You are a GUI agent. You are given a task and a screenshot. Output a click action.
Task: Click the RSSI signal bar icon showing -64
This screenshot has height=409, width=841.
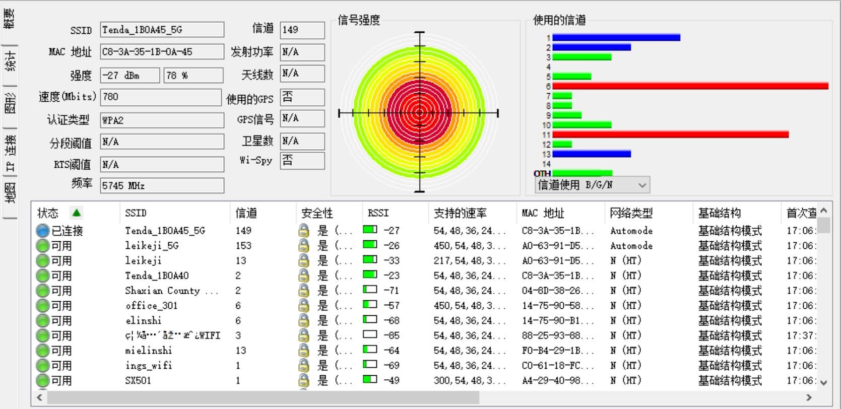[x=370, y=350]
